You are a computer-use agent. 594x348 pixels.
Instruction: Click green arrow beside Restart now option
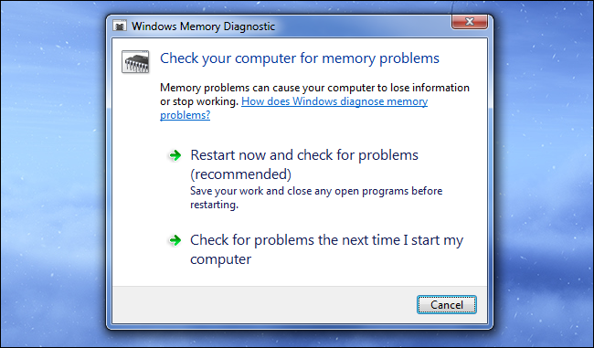175,155
